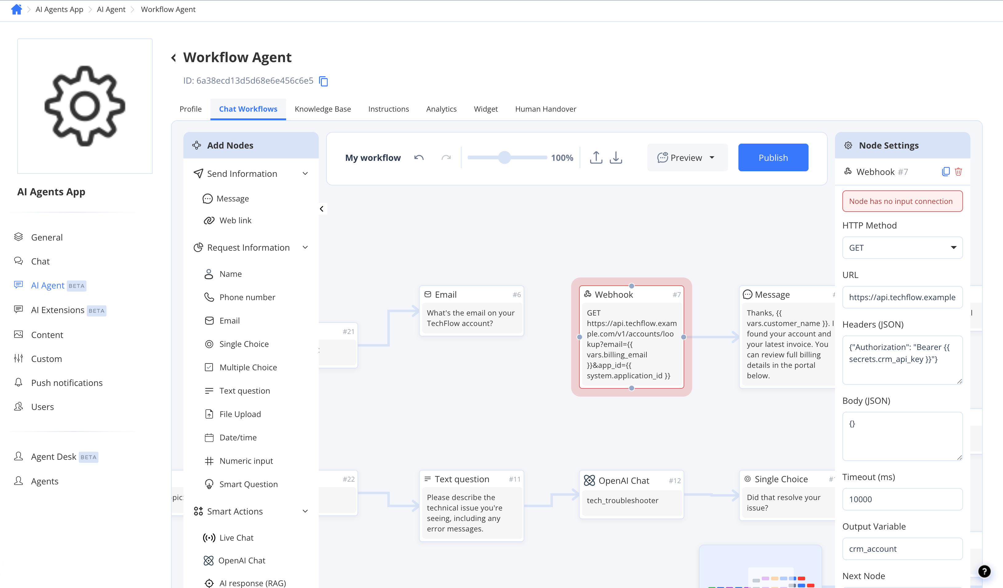The width and height of the screenshot is (1003, 588).
Task: Delete the Webhook #7 node
Action: (x=958, y=172)
